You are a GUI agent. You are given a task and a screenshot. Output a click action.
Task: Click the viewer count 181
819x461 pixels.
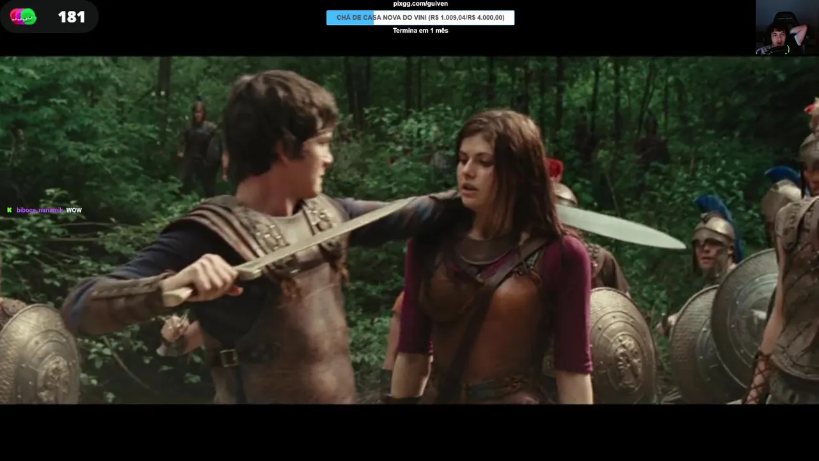[72, 17]
